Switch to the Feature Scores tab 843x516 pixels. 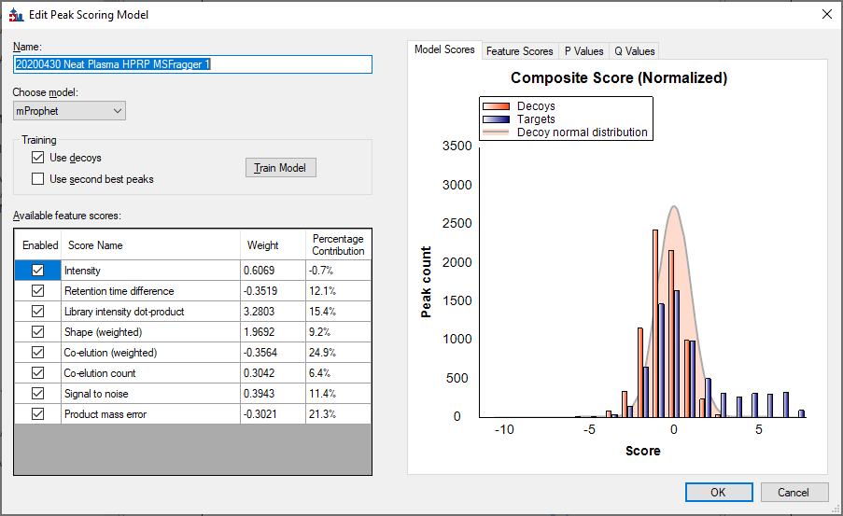coord(519,51)
